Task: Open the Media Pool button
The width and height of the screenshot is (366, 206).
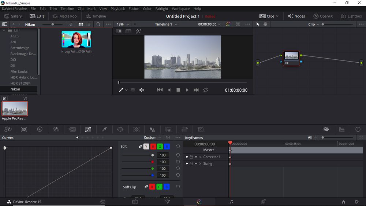Action: click(x=65, y=16)
